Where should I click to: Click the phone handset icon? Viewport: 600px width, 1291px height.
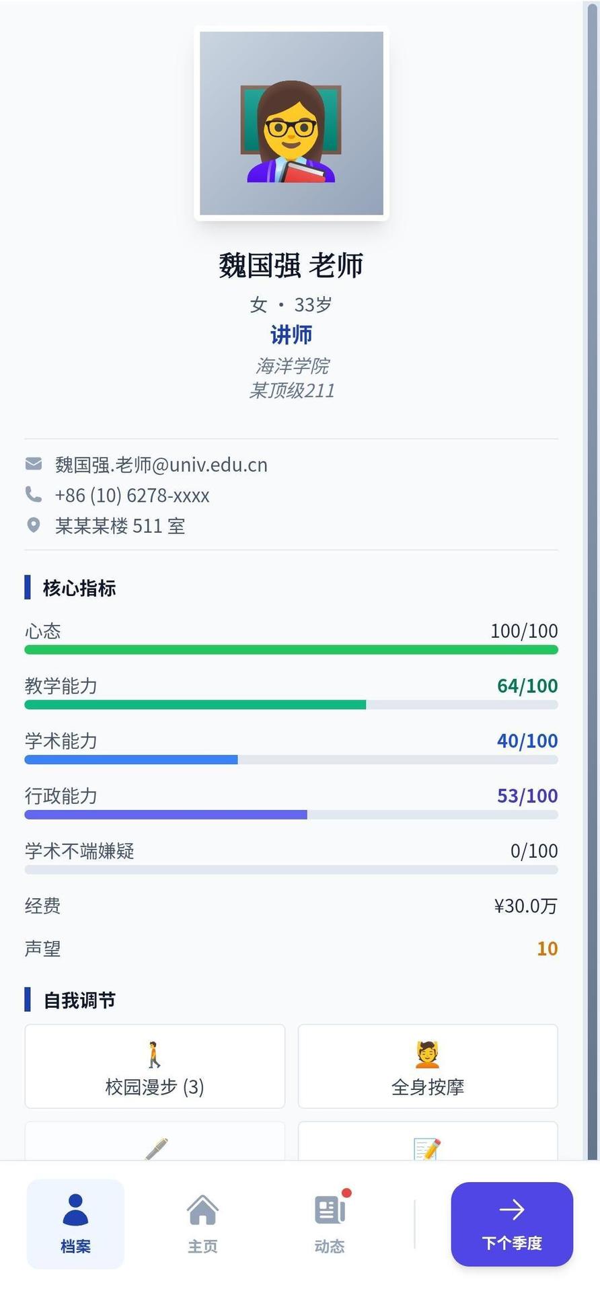coord(33,494)
